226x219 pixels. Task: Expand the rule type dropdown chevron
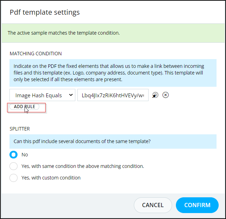[71, 95]
